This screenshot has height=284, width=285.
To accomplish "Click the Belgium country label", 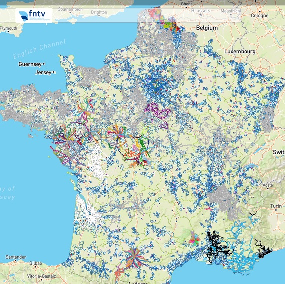I will 207,28.
